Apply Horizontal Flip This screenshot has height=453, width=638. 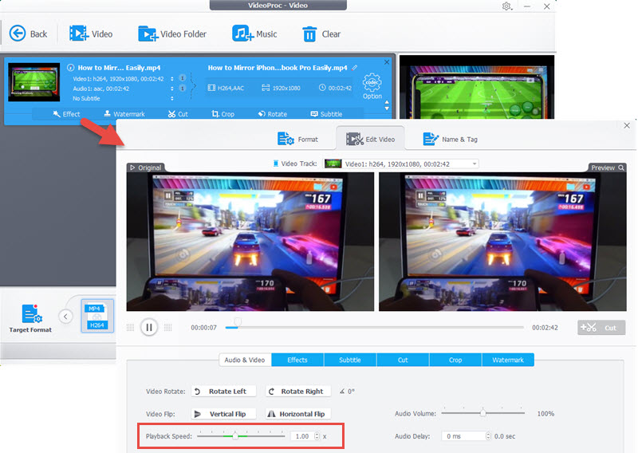point(297,414)
